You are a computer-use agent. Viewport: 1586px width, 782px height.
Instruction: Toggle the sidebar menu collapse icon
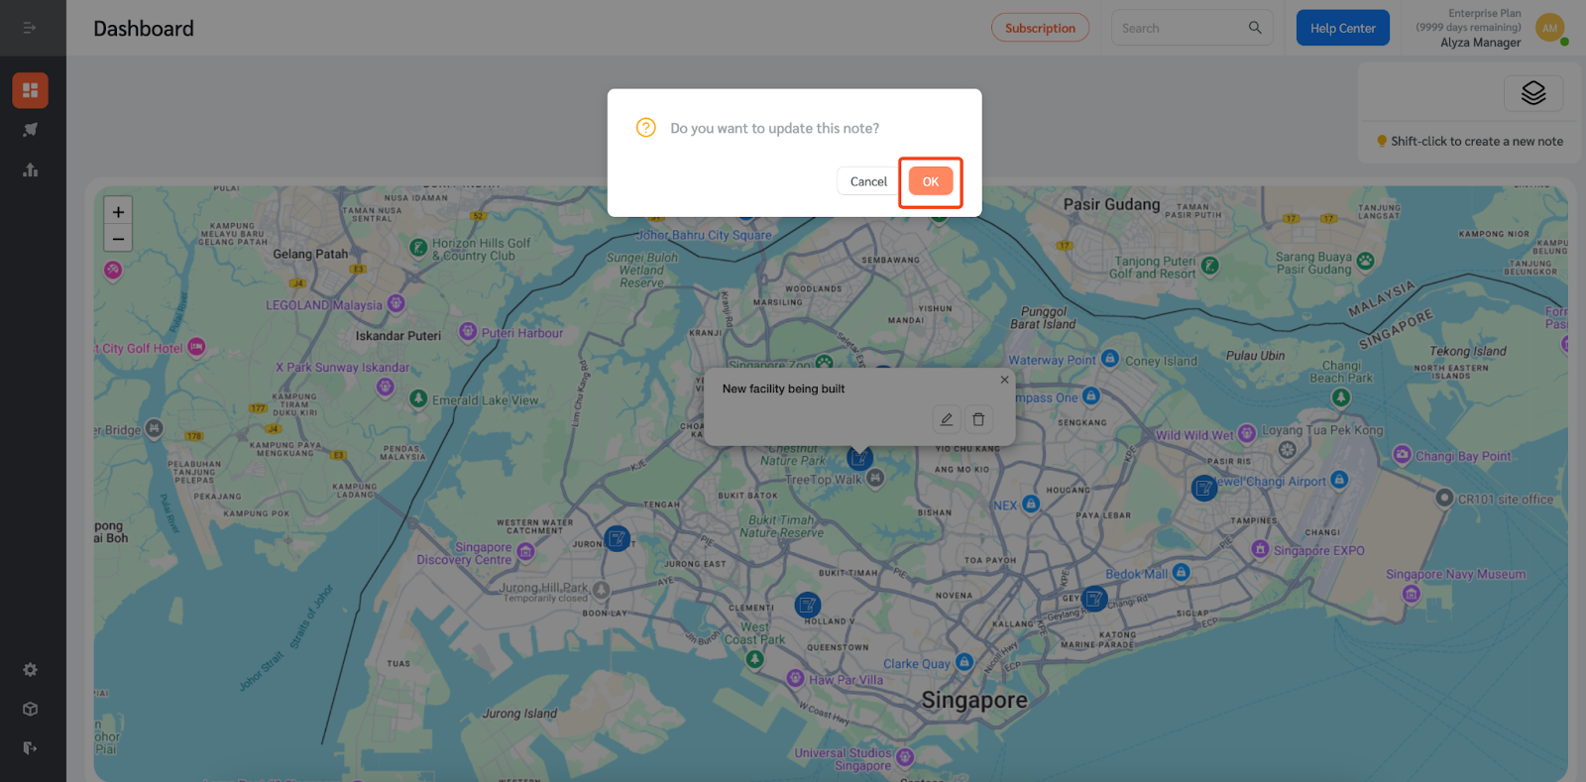[x=30, y=28]
